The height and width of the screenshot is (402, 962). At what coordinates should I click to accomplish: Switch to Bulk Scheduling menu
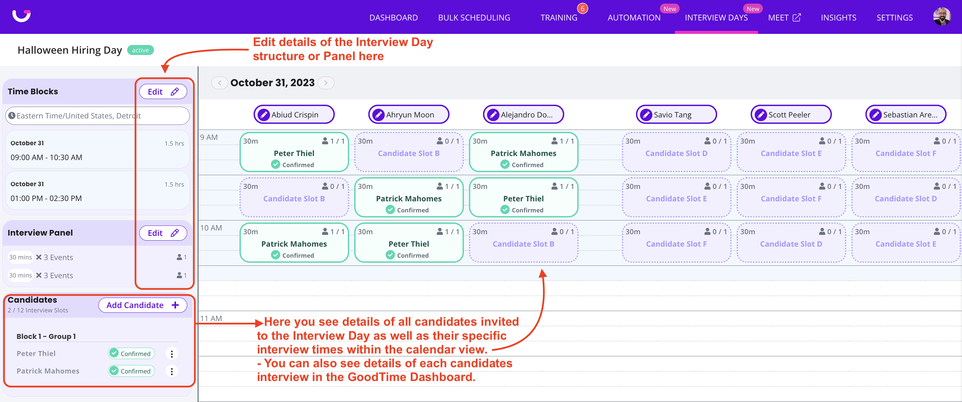[474, 17]
